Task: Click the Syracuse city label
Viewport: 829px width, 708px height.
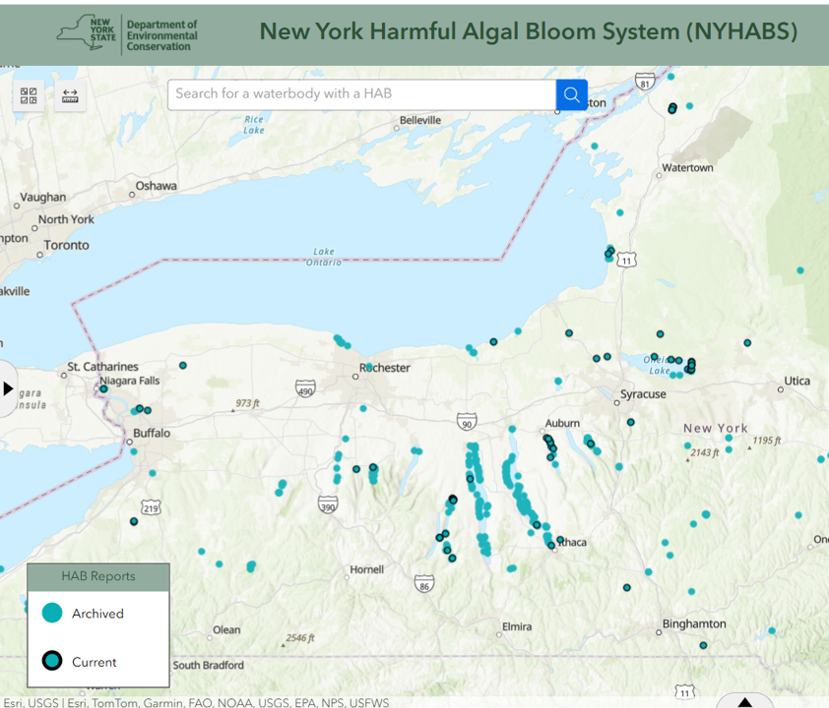Action: click(643, 394)
